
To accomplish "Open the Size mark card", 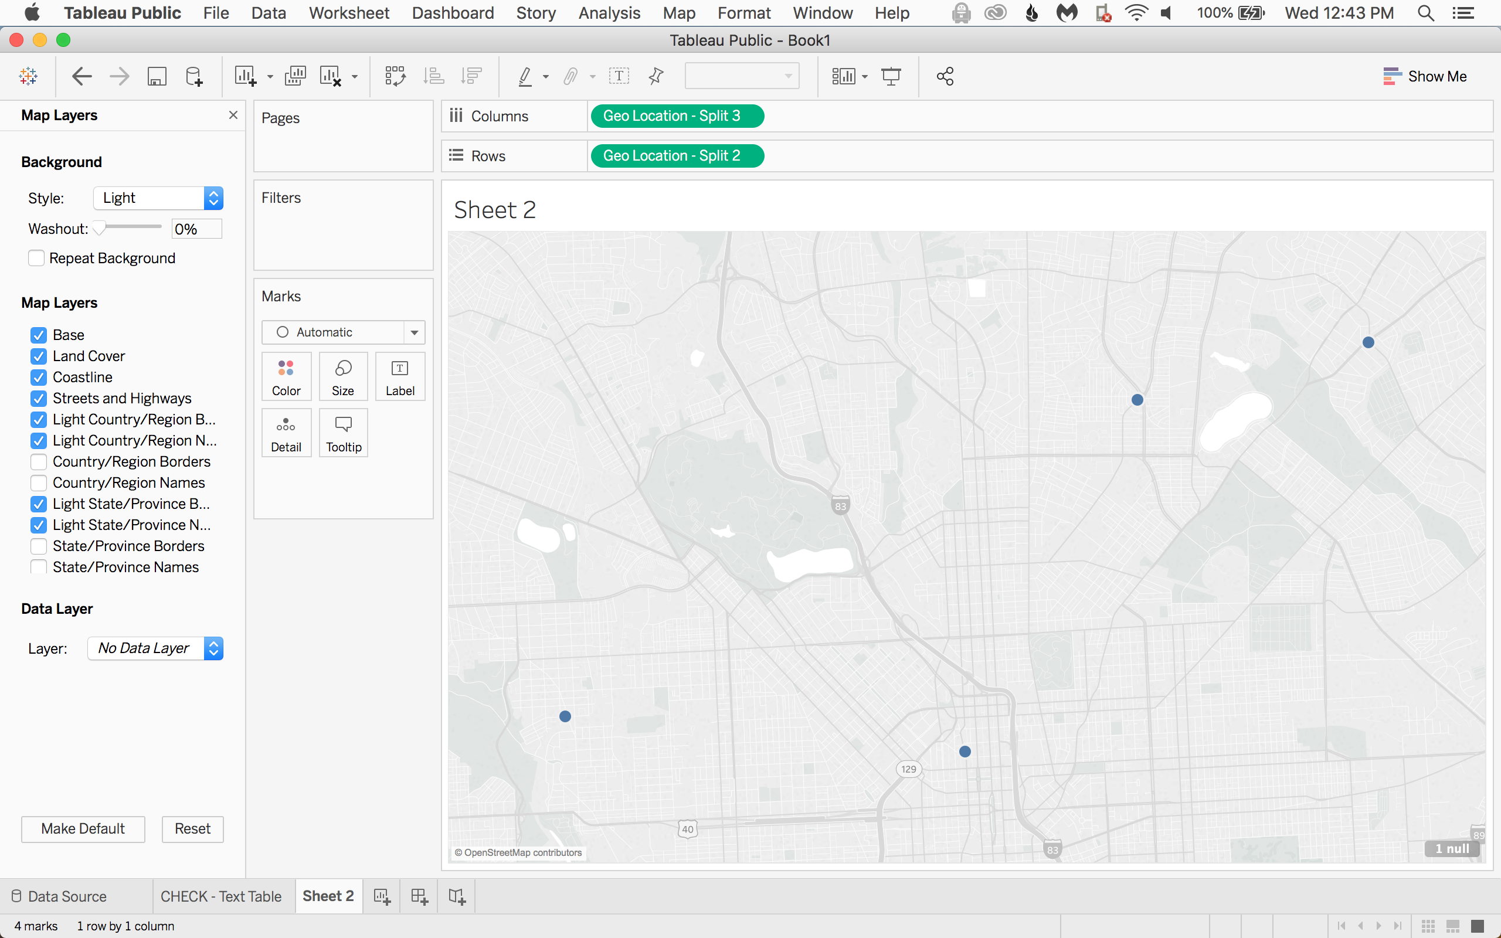I will (343, 376).
